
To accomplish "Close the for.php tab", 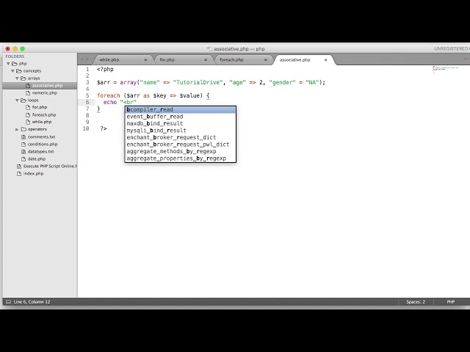I will click(x=206, y=60).
